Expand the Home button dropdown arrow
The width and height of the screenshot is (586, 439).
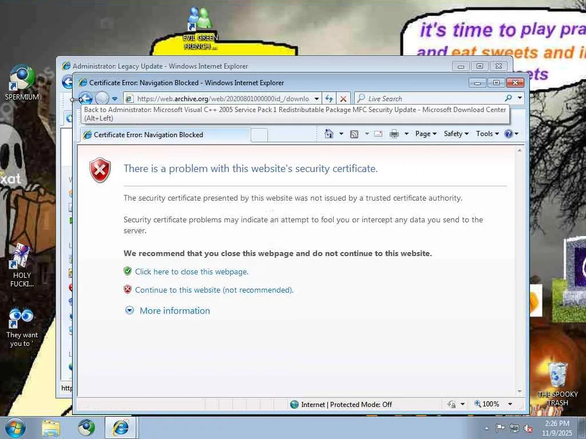point(341,134)
